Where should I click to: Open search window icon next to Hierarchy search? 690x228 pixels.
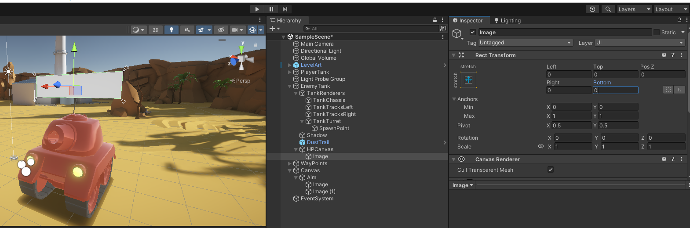(x=443, y=29)
